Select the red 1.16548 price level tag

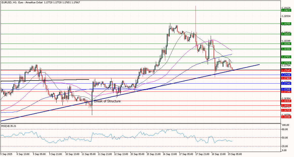click(x=286, y=117)
